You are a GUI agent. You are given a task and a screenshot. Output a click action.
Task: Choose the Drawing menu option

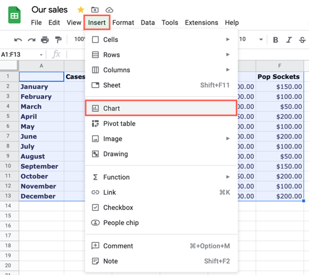(161, 154)
